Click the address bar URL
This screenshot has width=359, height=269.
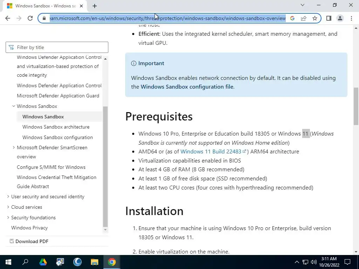168,18
